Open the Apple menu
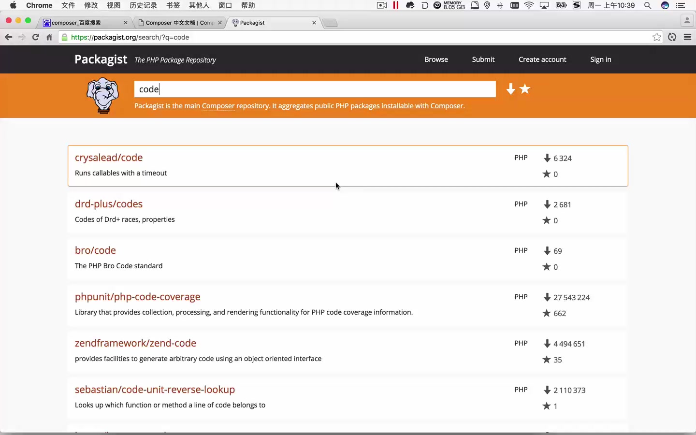This screenshot has width=696, height=435. pyautogui.click(x=13, y=5)
